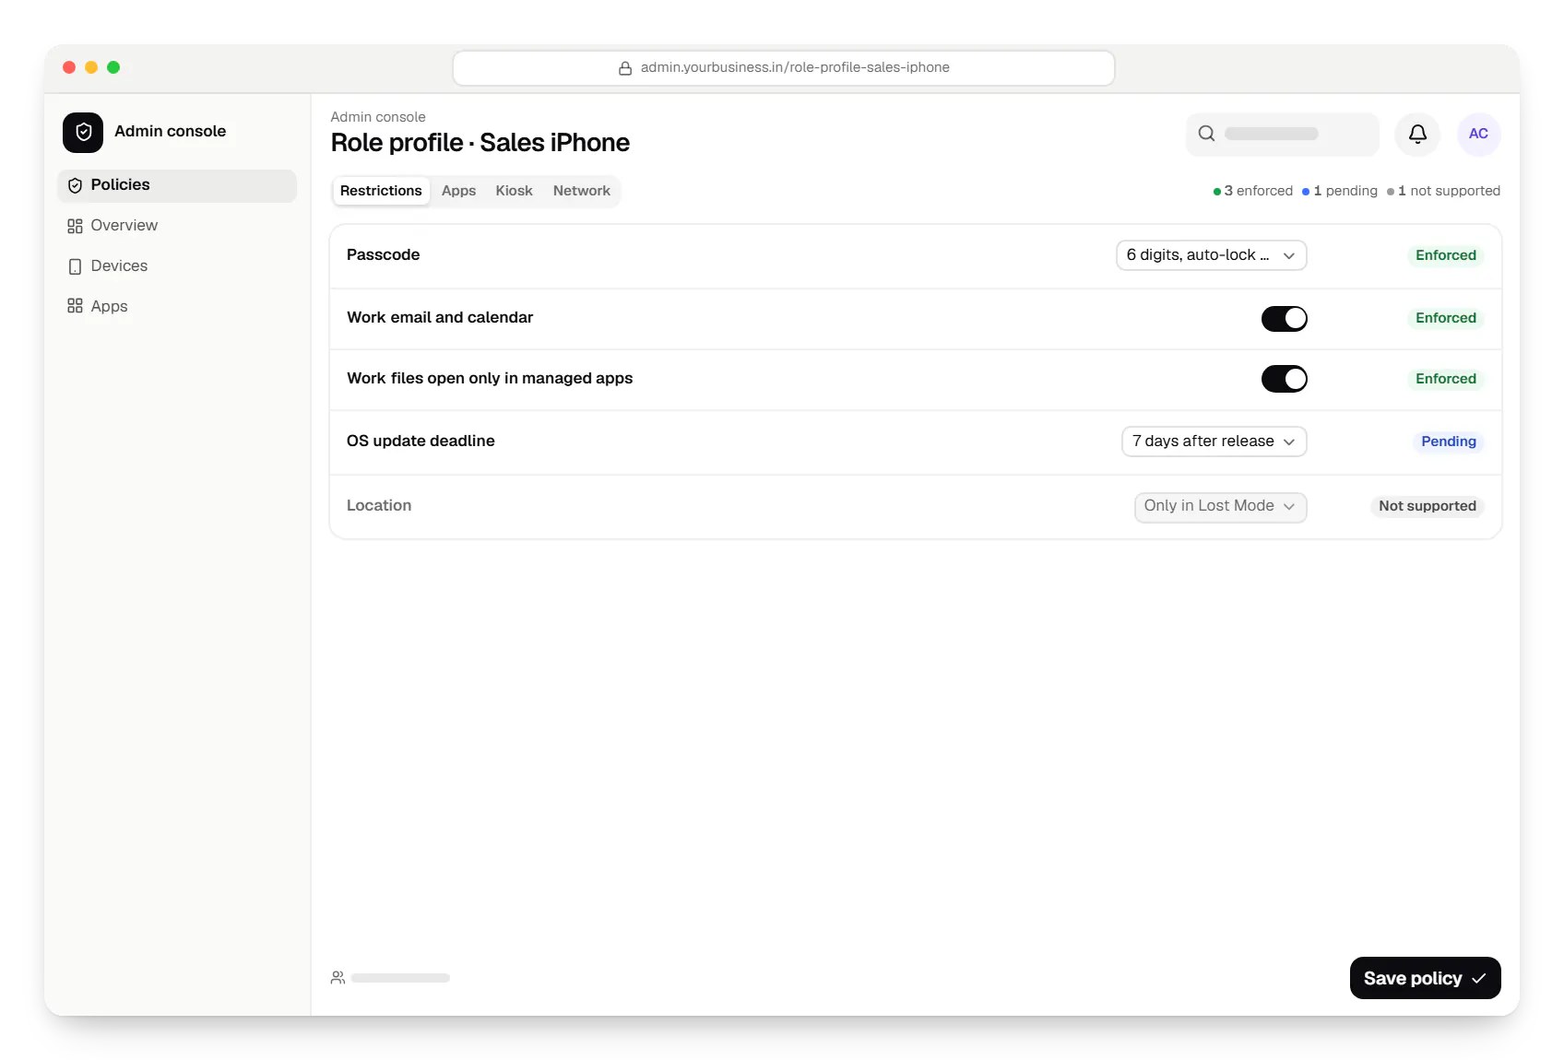Go to Policies in sidebar
Viewport: 1564px width, 1060px height.
(x=177, y=185)
